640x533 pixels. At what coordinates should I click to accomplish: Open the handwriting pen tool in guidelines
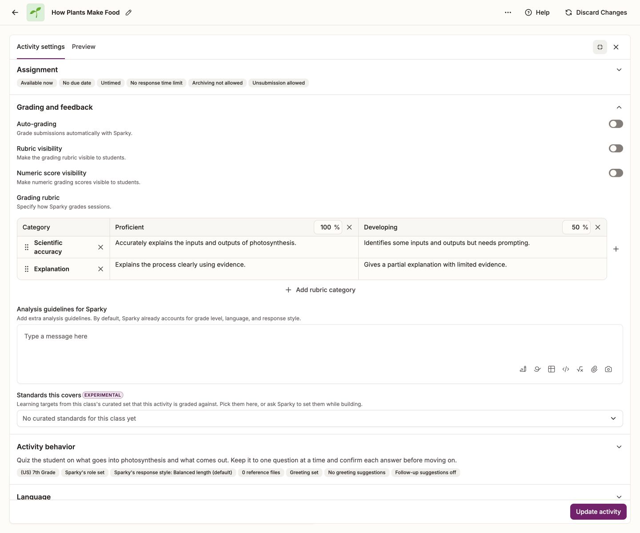523,369
